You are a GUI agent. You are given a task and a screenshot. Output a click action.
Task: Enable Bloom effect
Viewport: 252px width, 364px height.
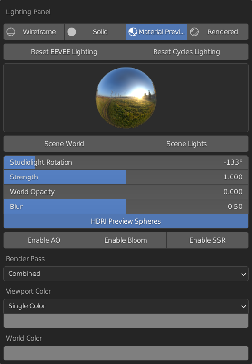click(x=126, y=240)
